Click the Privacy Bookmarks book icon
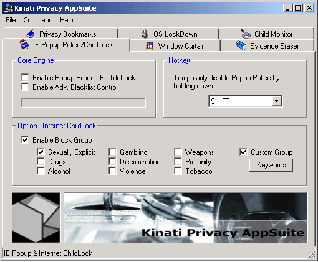This screenshot has height=262, width=318. (x=31, y=34)
